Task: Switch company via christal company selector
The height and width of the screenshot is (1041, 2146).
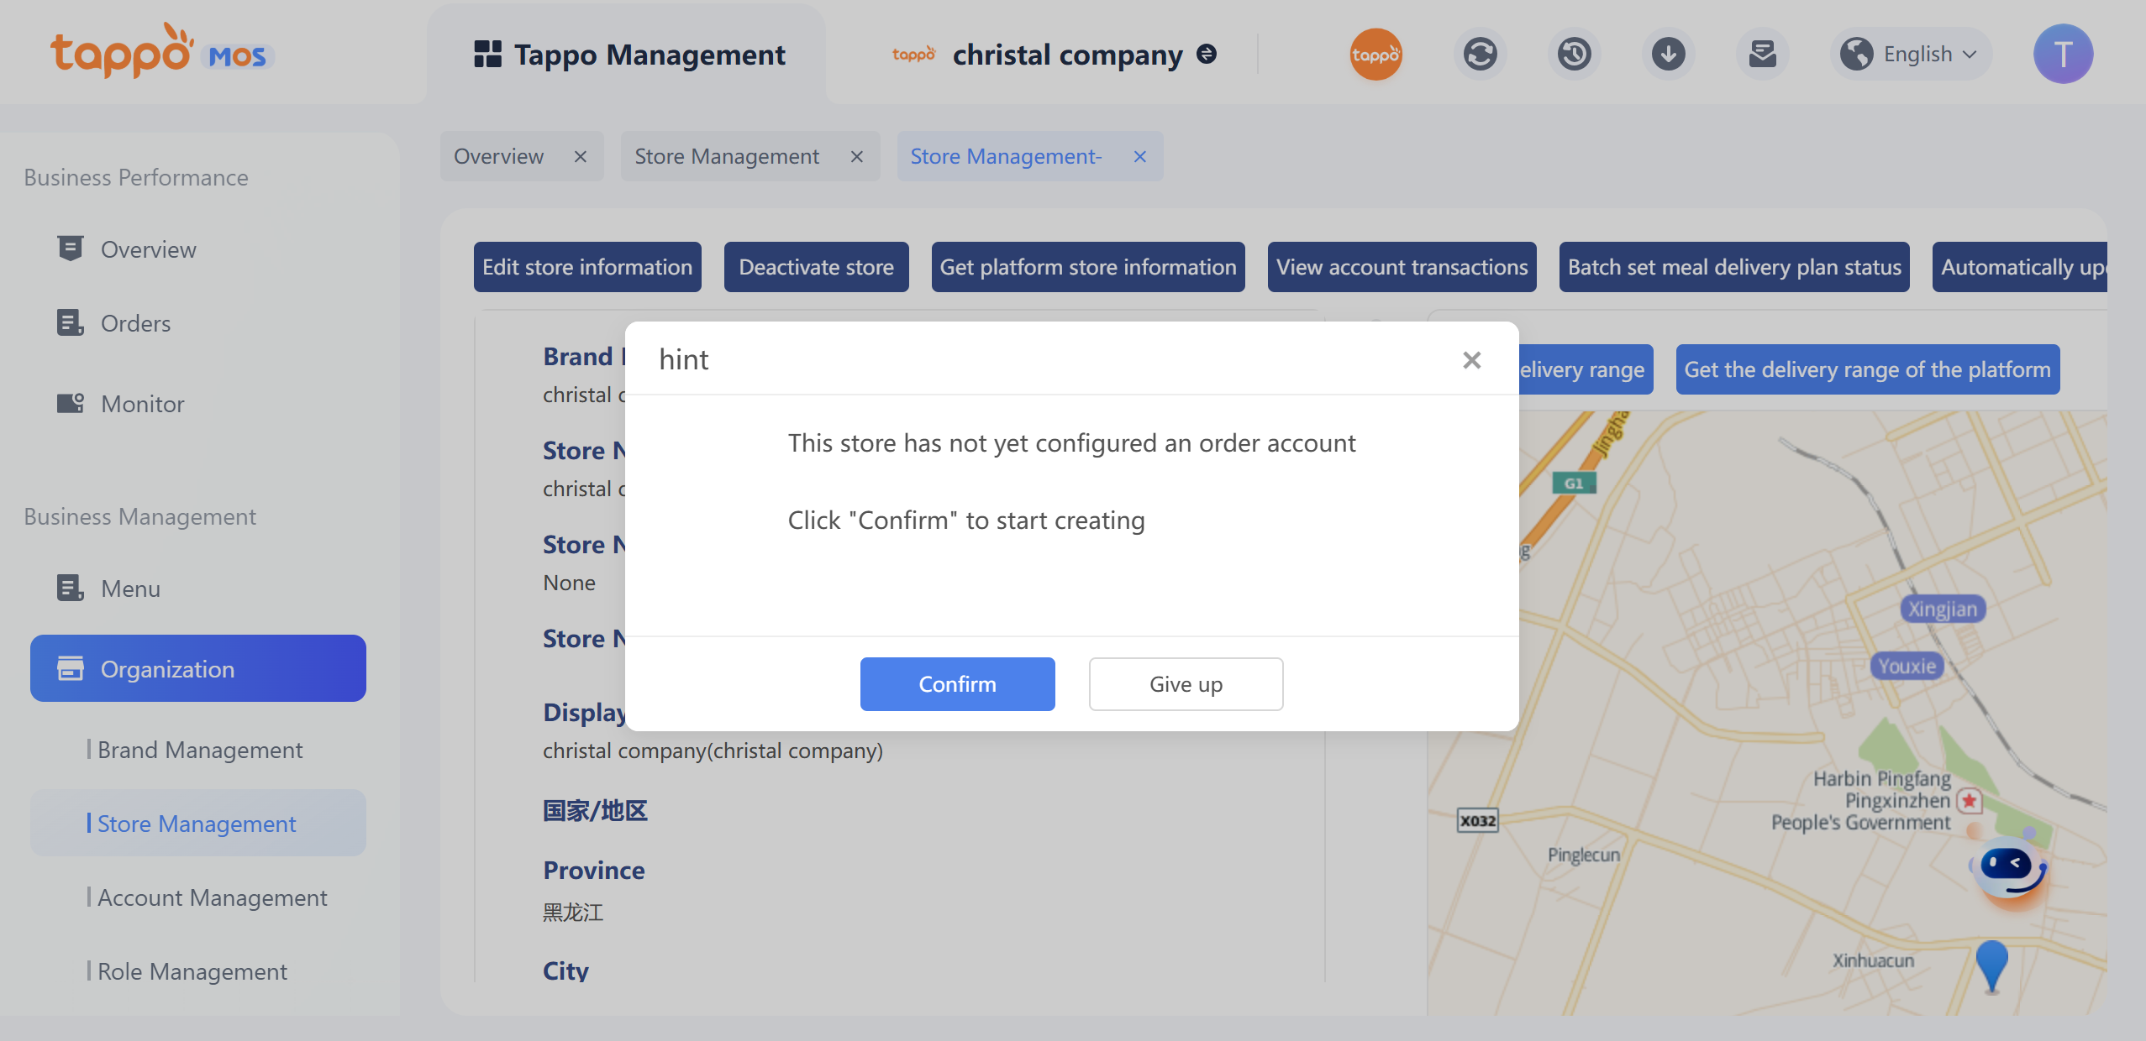Action: point(1067,55)
